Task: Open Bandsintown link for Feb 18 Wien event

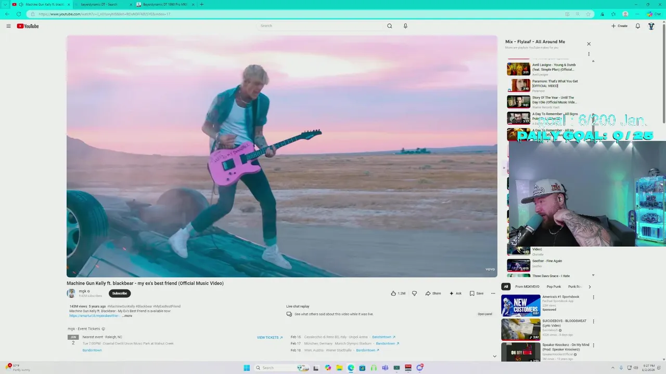Action: 367,351
